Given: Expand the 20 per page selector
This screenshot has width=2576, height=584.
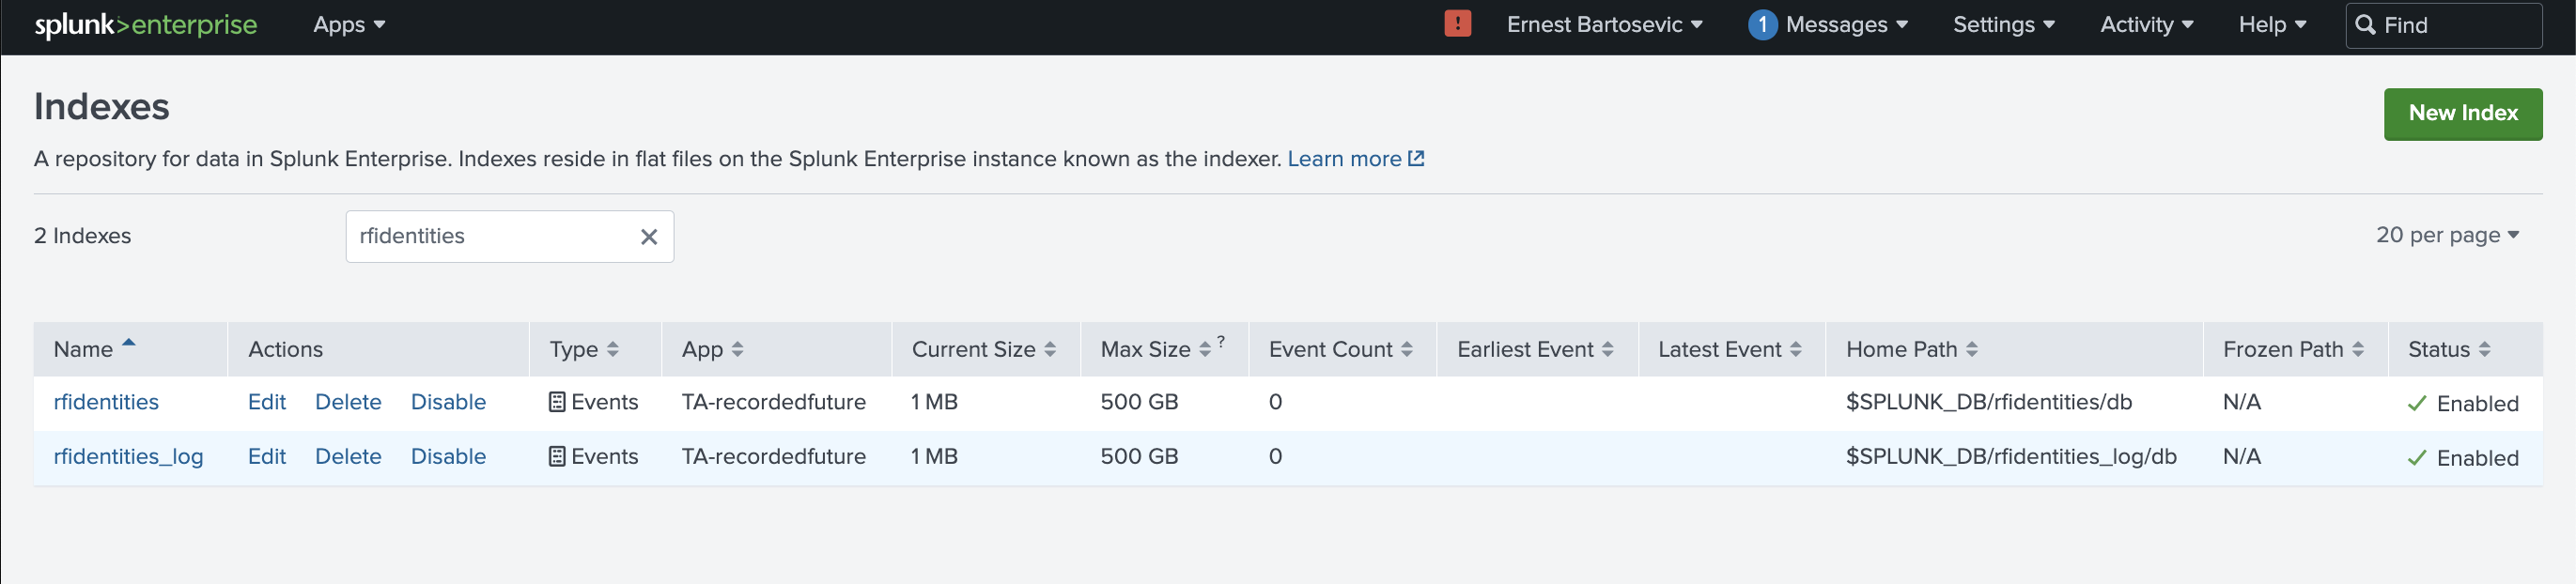Looking at the screenshot, I should (x=2446, y=235).
